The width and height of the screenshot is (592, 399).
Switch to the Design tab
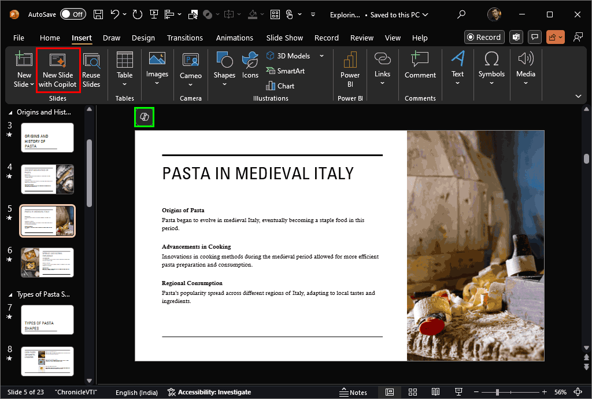143,38
